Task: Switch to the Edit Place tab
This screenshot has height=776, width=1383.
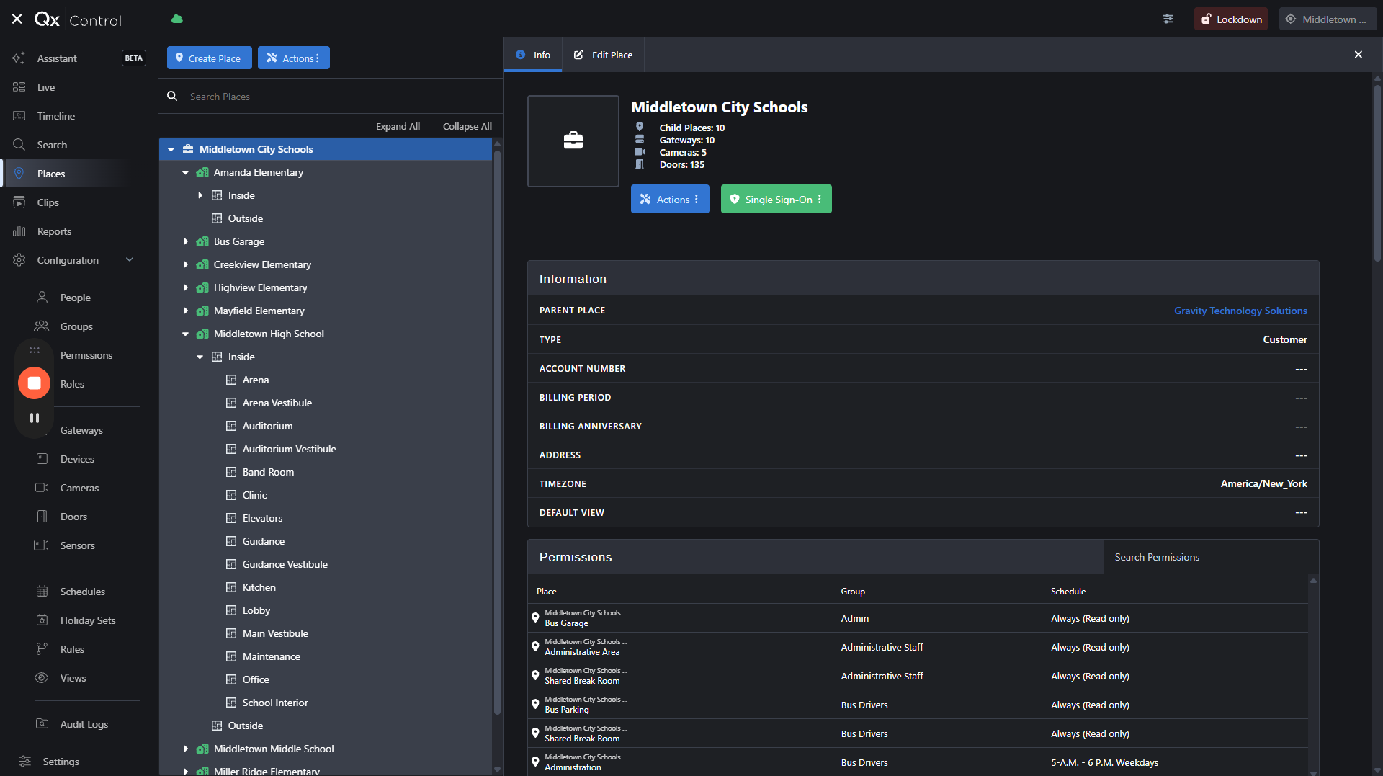Action: pyautogui.click(x=603, y=55)
